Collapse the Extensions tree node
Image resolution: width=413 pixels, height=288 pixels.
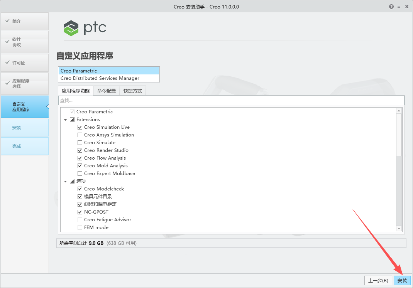66,119
